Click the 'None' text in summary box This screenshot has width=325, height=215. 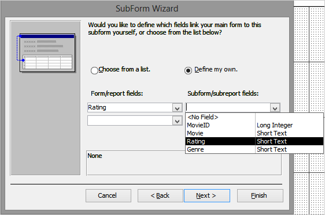(x=95, y=156)
